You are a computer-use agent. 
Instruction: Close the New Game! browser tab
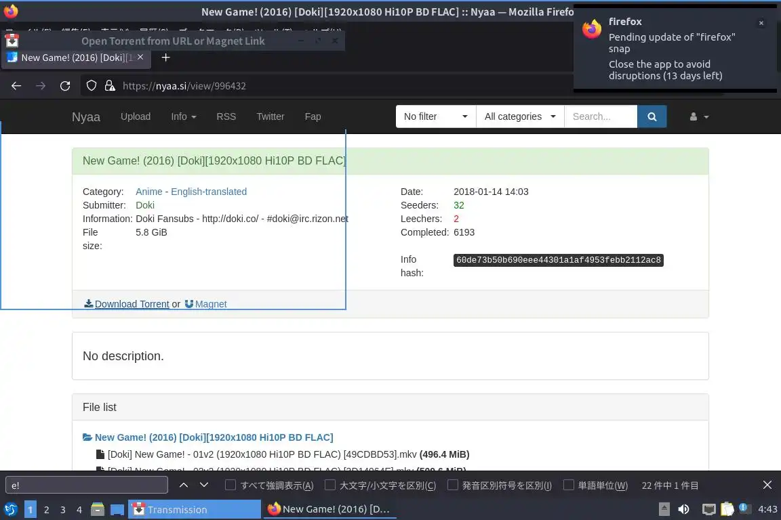coord(140,58)
